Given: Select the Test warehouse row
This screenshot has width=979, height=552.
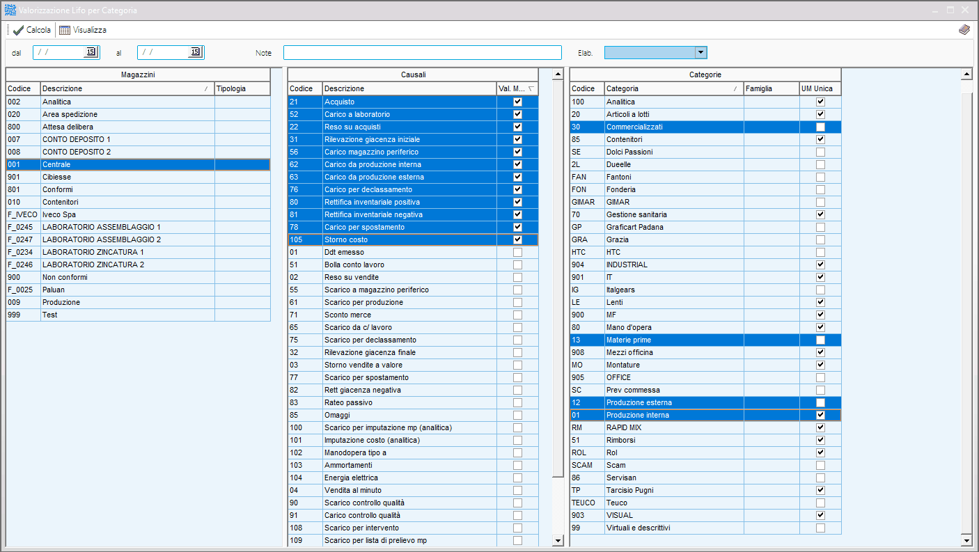Looking at the screenshot, I should coord(138,315).
